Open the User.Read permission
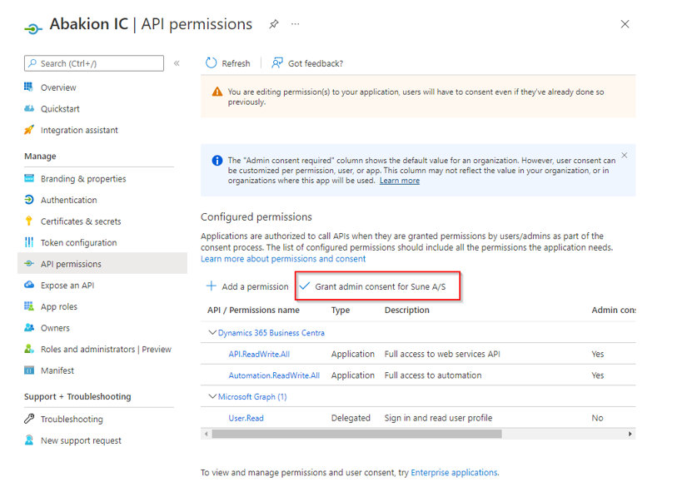The width and height of the screenshot is (682, 487). click(x=246, y=418)
